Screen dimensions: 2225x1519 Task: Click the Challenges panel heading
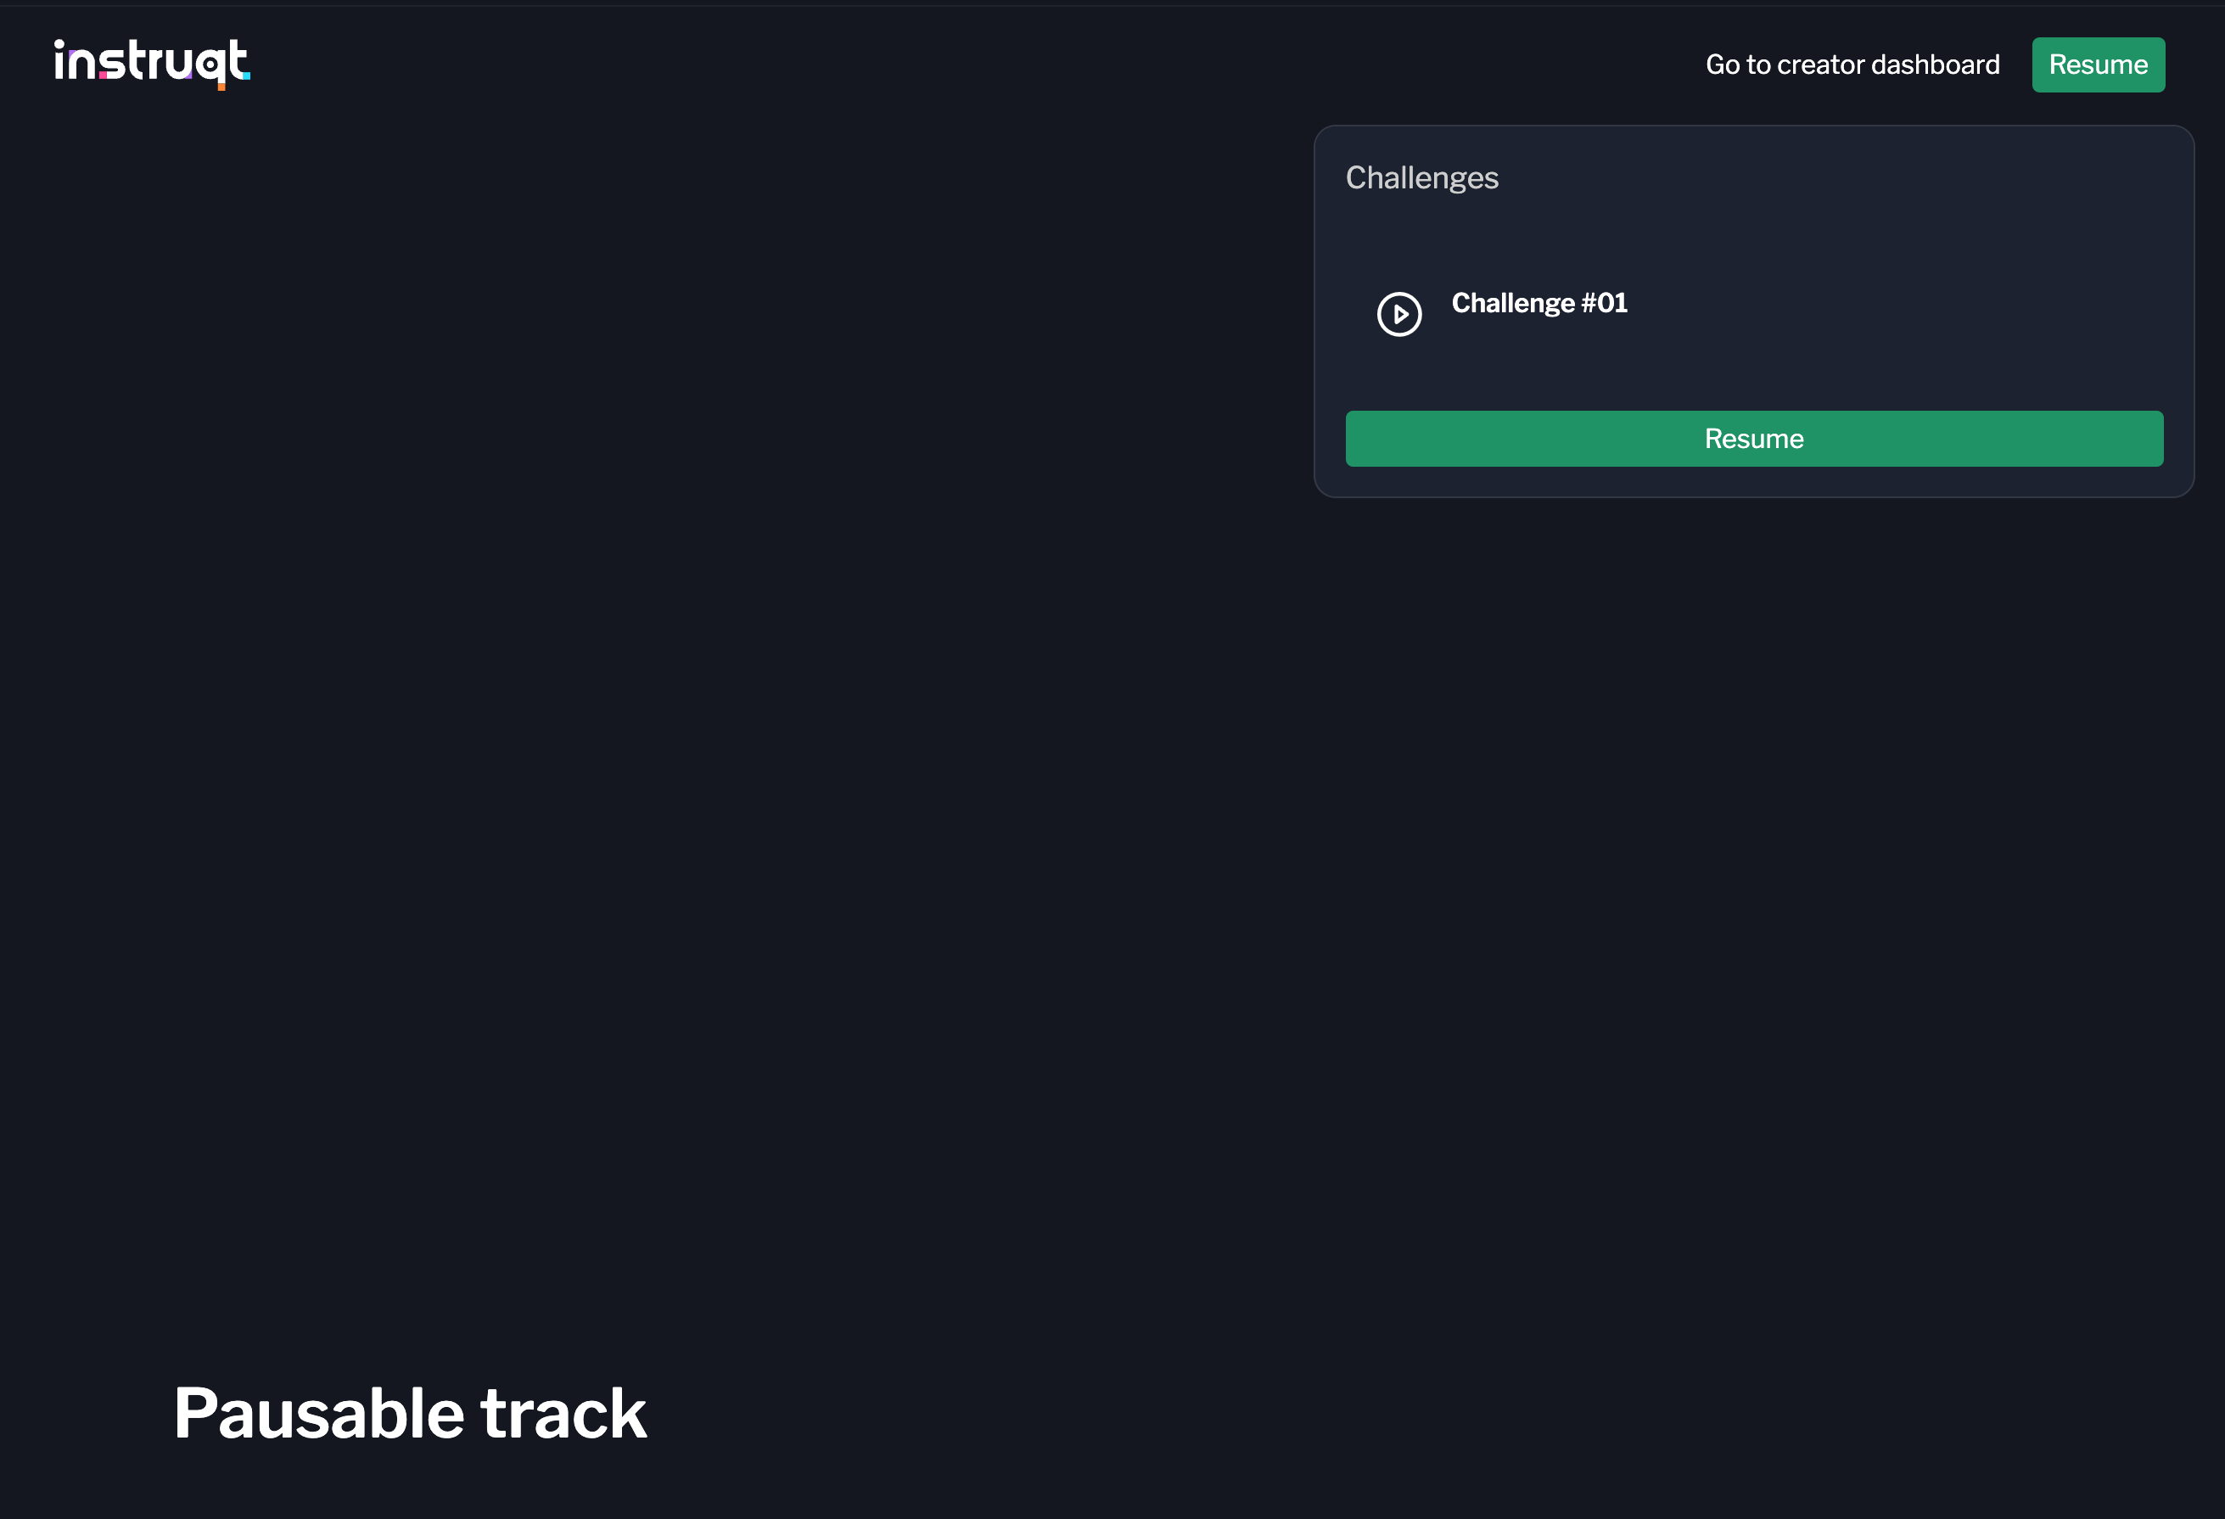coord(1421,178)
